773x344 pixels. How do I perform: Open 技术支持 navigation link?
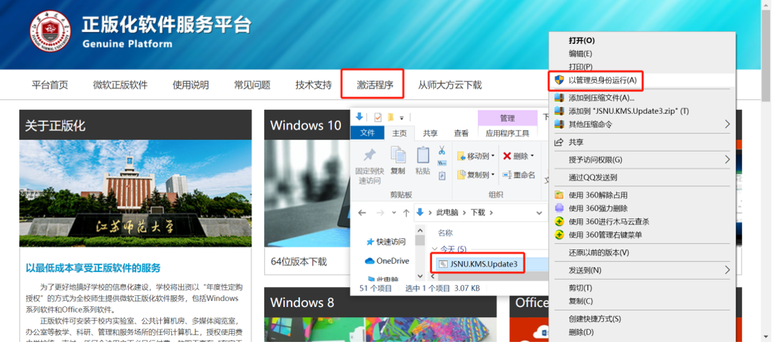coord(314,84)
